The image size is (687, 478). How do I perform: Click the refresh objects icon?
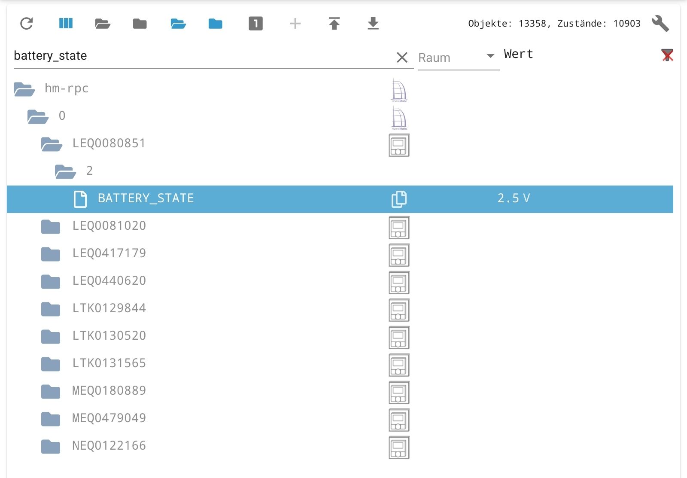[27, 24]
